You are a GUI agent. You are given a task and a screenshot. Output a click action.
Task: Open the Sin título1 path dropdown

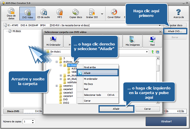pos(147,52)
